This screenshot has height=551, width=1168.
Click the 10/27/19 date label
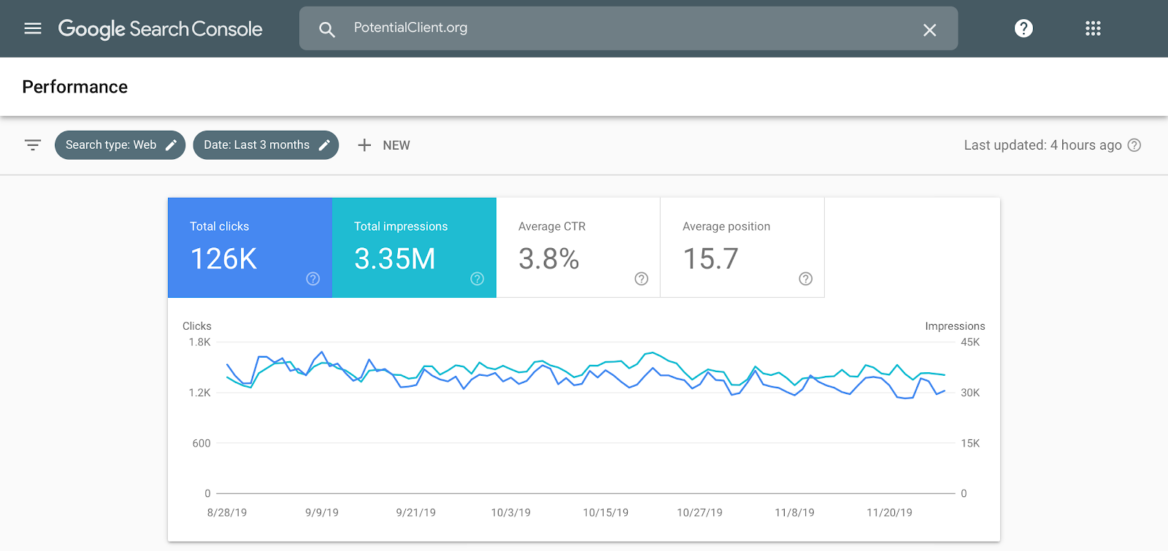699,512
